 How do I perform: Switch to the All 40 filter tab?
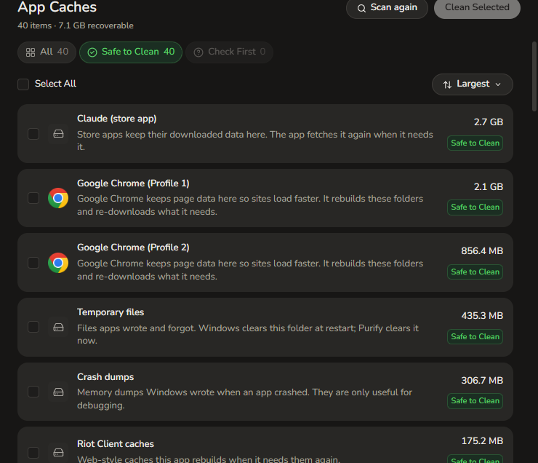[47, 52]
